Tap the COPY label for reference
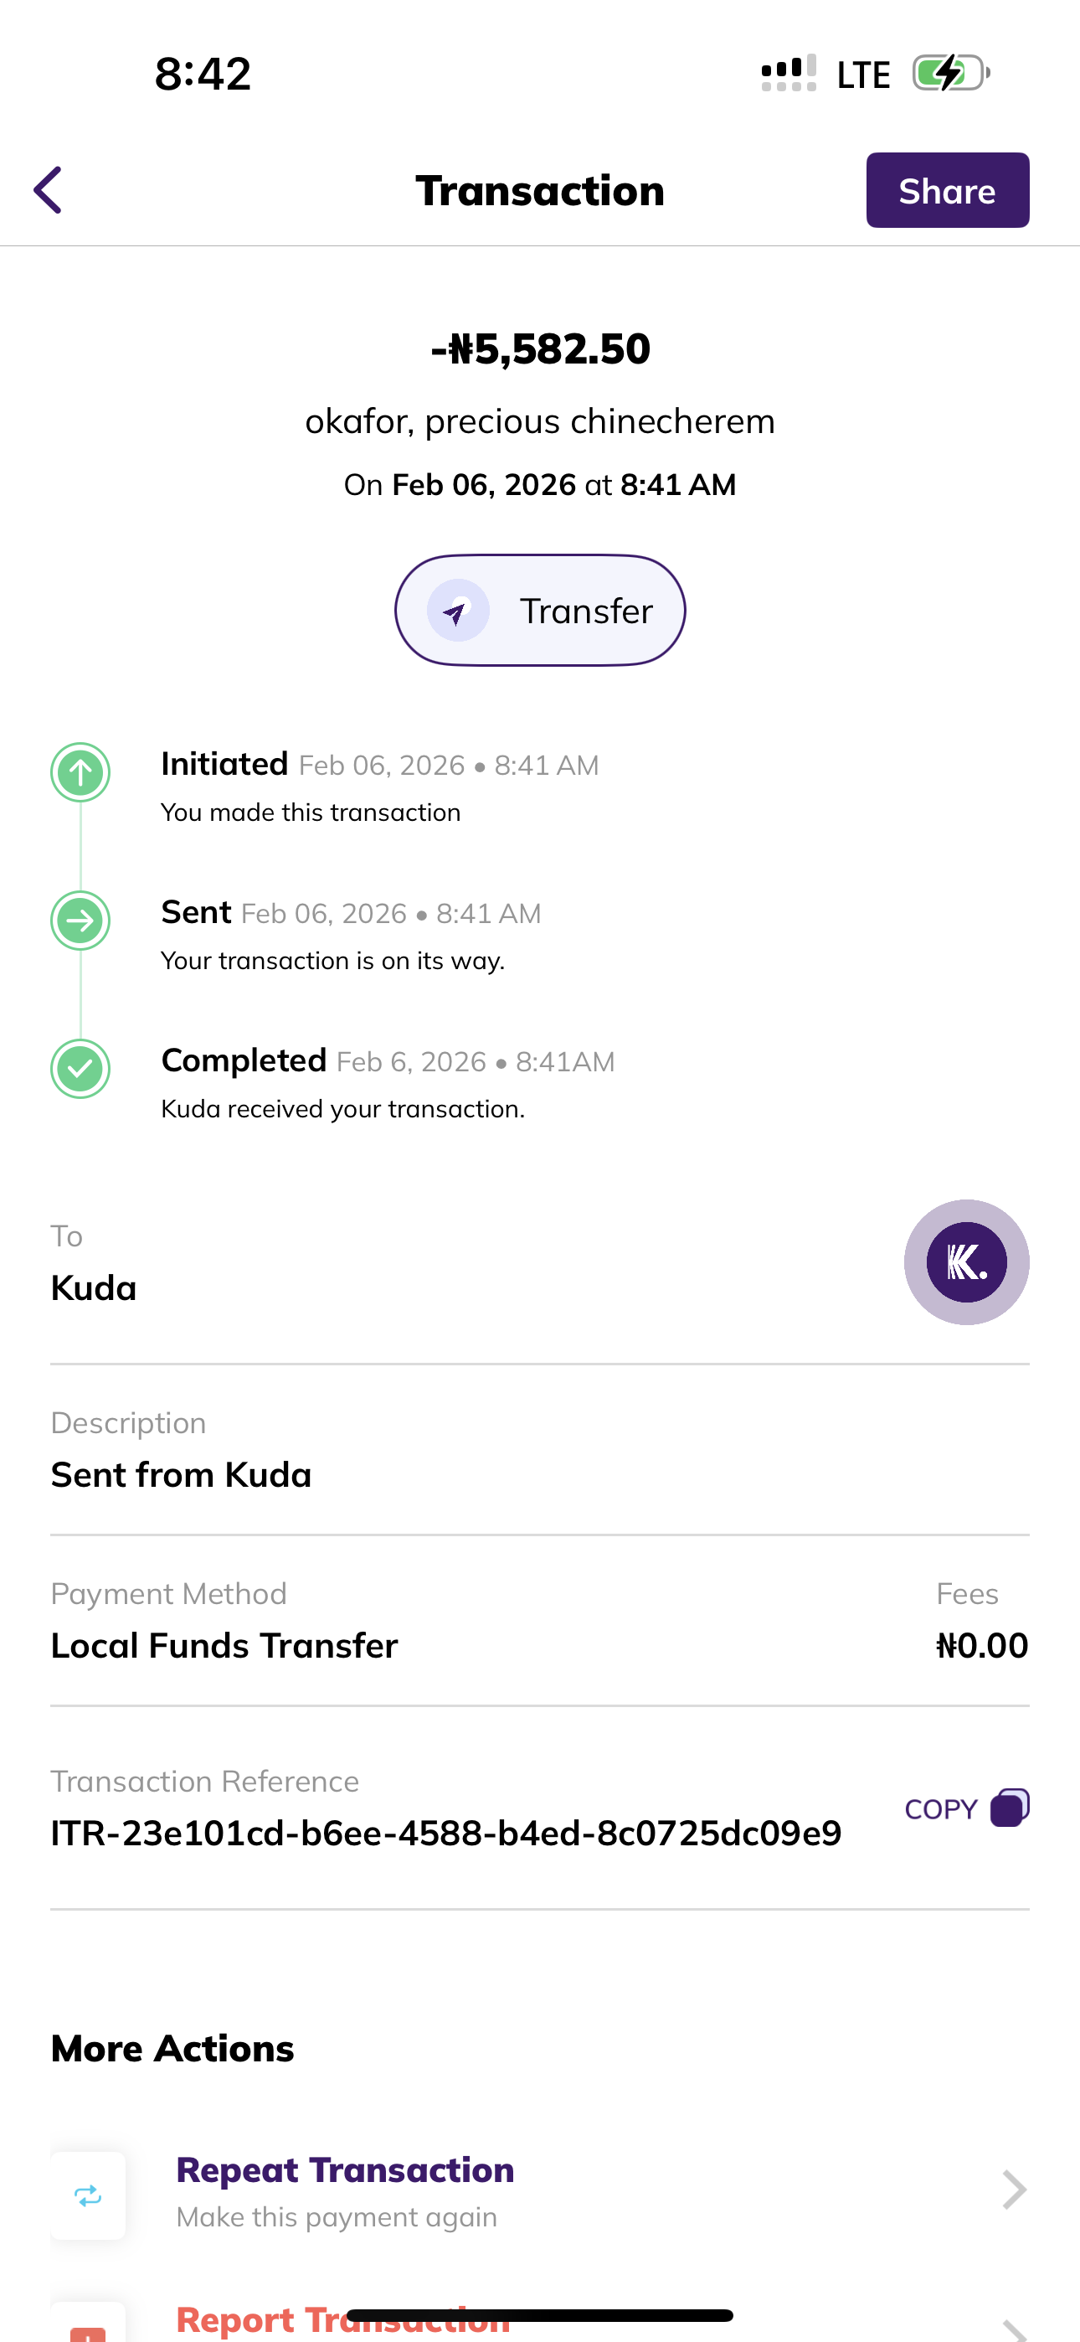 (941, 1809)
